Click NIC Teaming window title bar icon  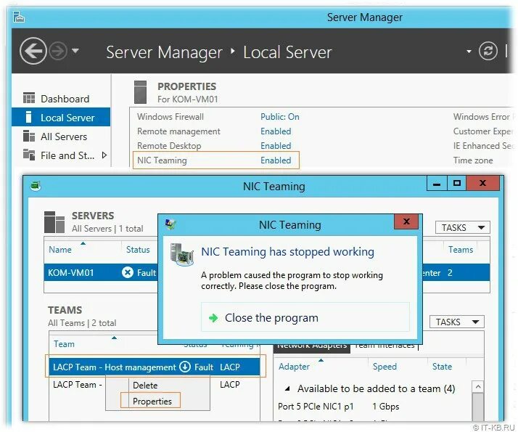point(36,186)
